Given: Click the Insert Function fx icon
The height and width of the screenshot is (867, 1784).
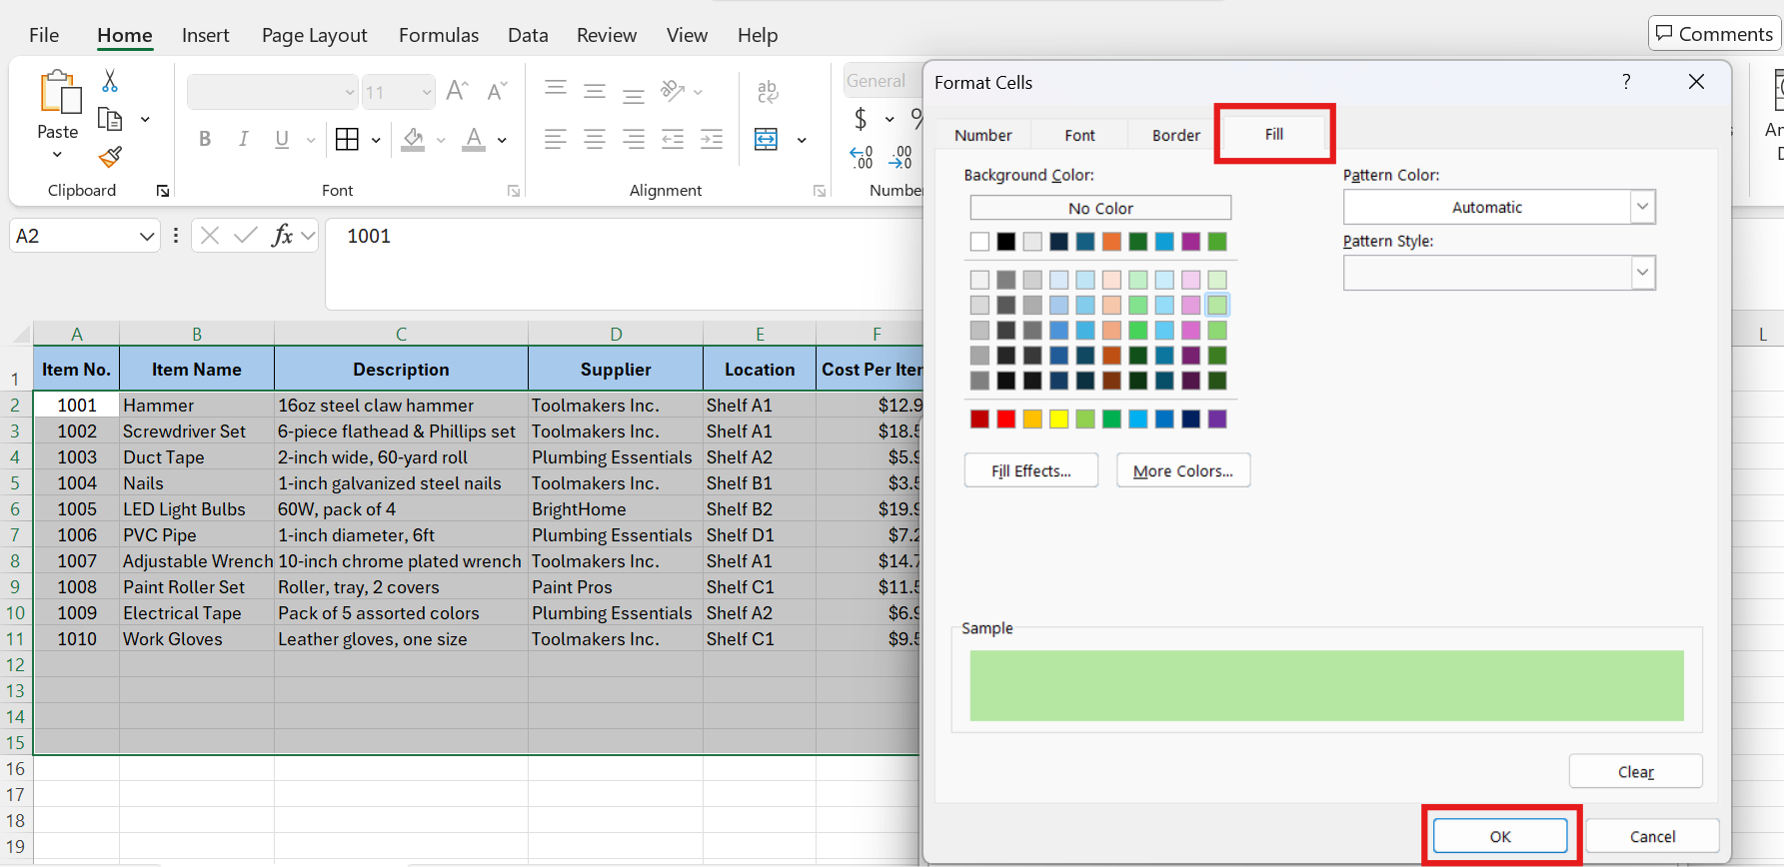Looking at the screenshot, I should [282, 236].
